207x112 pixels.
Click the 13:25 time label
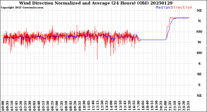[x=107, y=106]
